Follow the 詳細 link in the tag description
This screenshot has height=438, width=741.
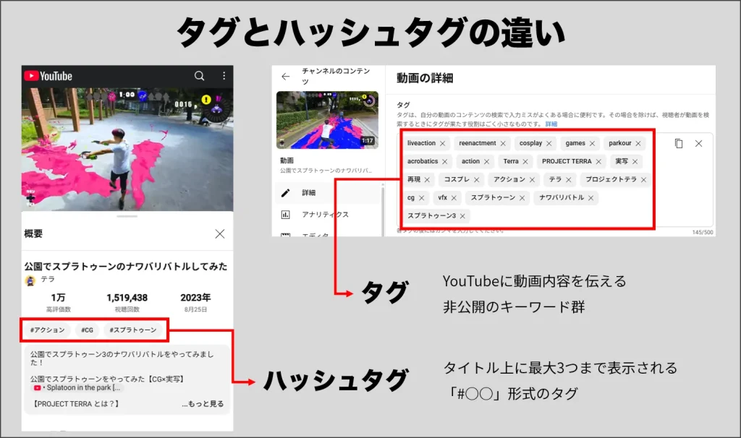[x=551, y=124]
